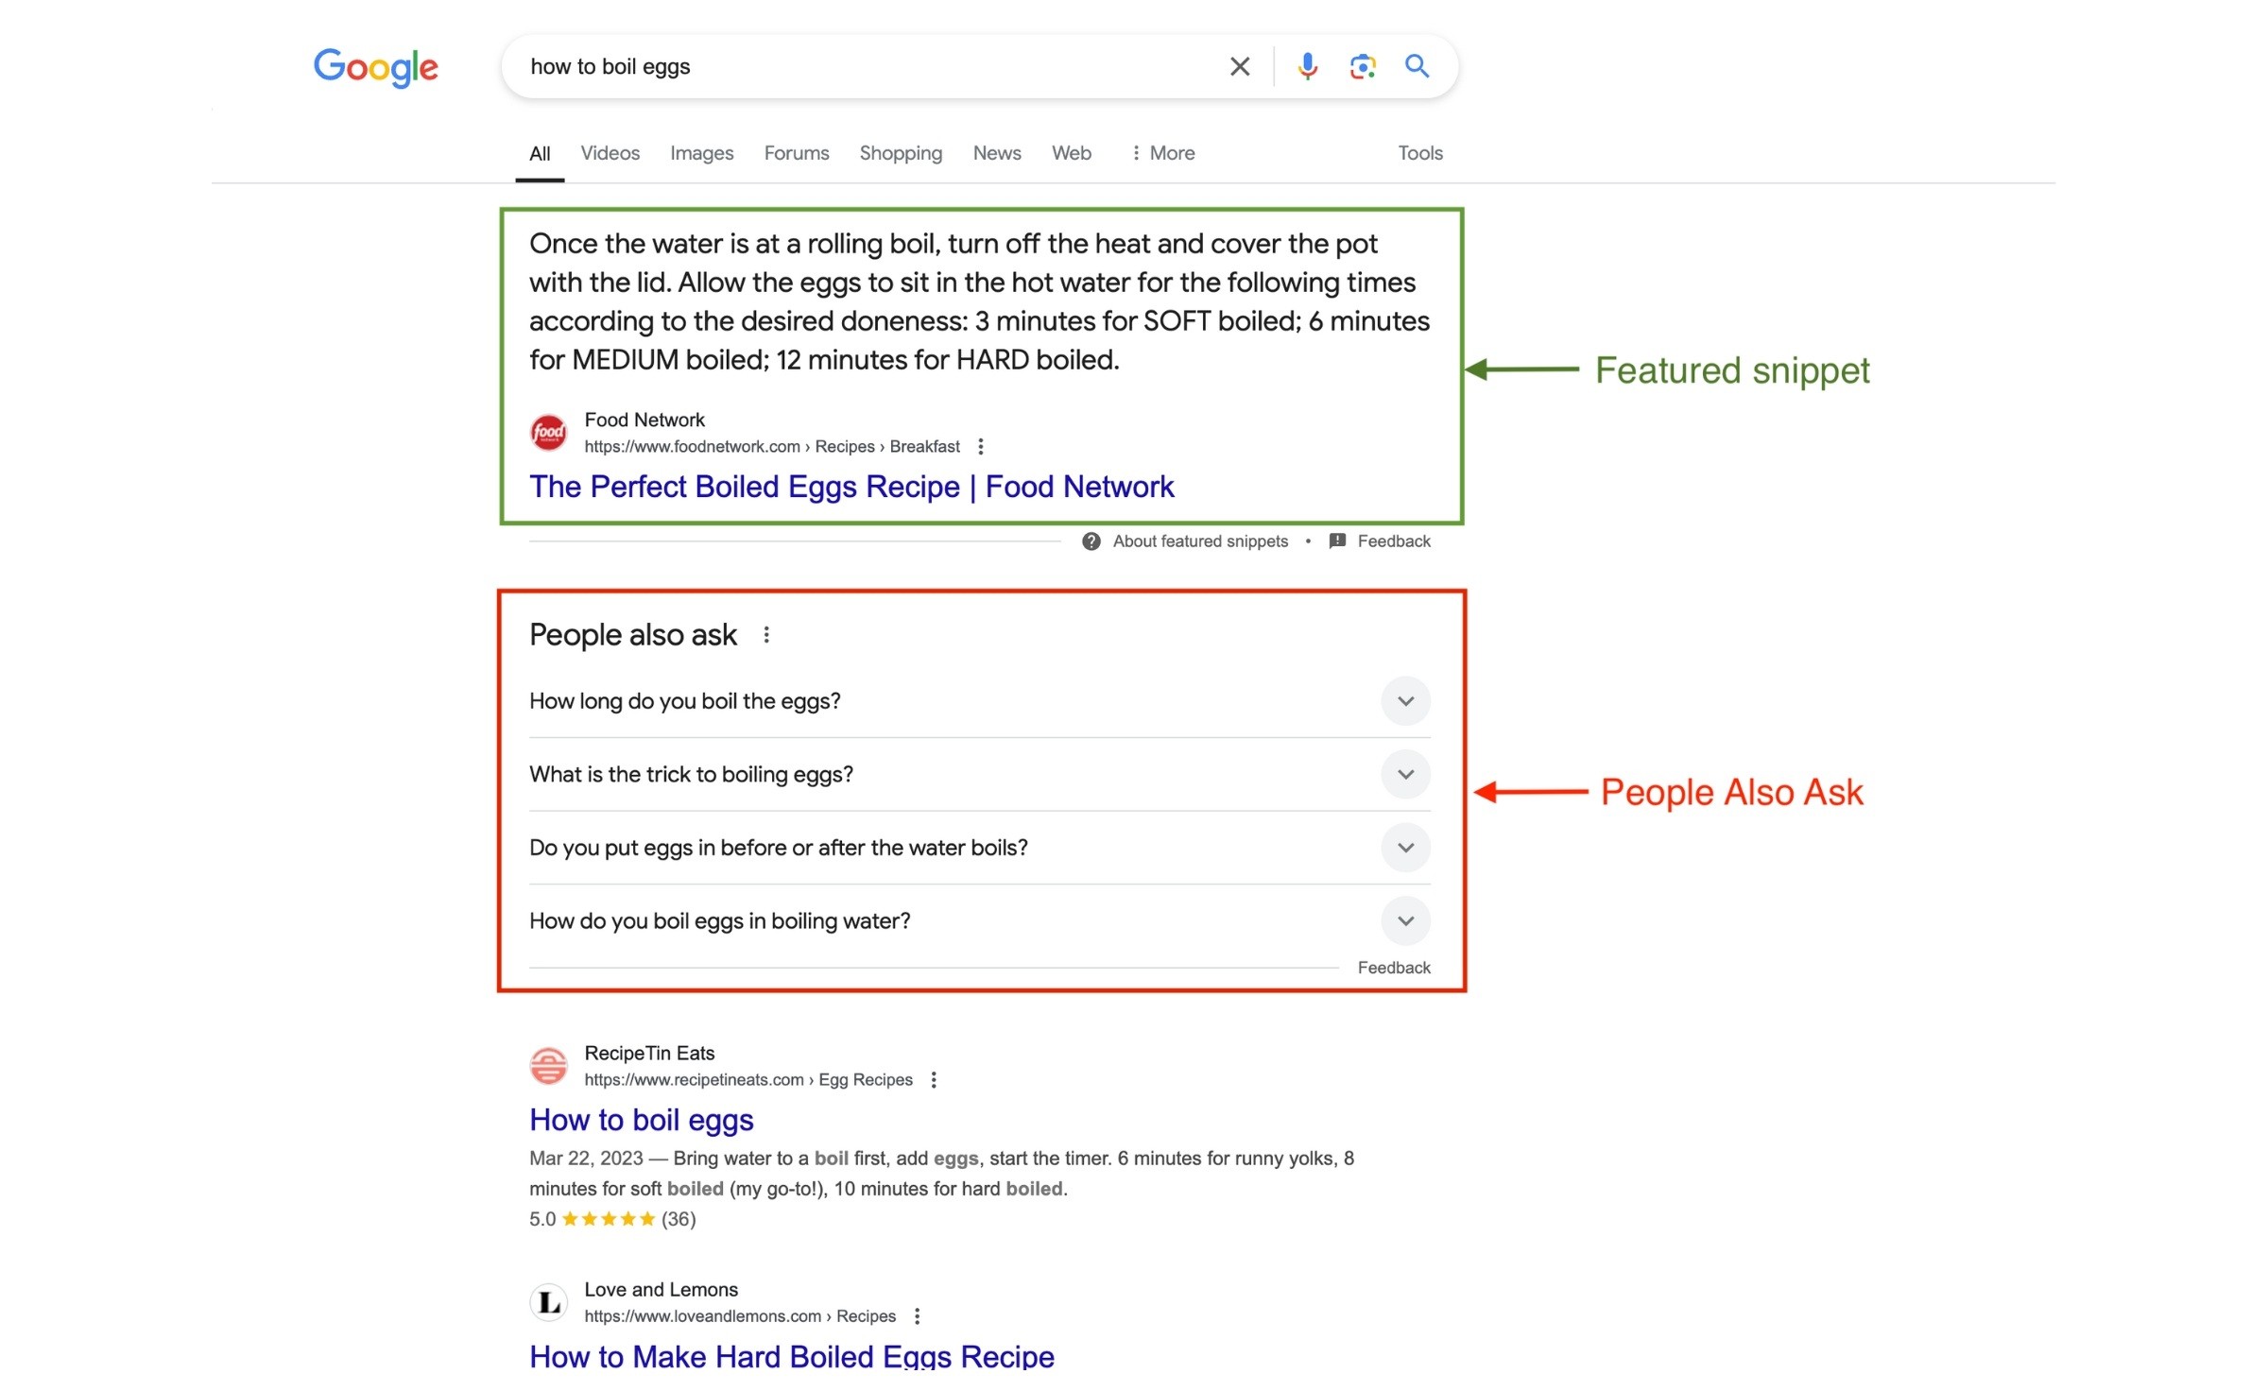The width and height of the screenshot is (2268, 1391).
Task: Open the three-dot menu beside 'People also ask'
Action: (765, 636)
